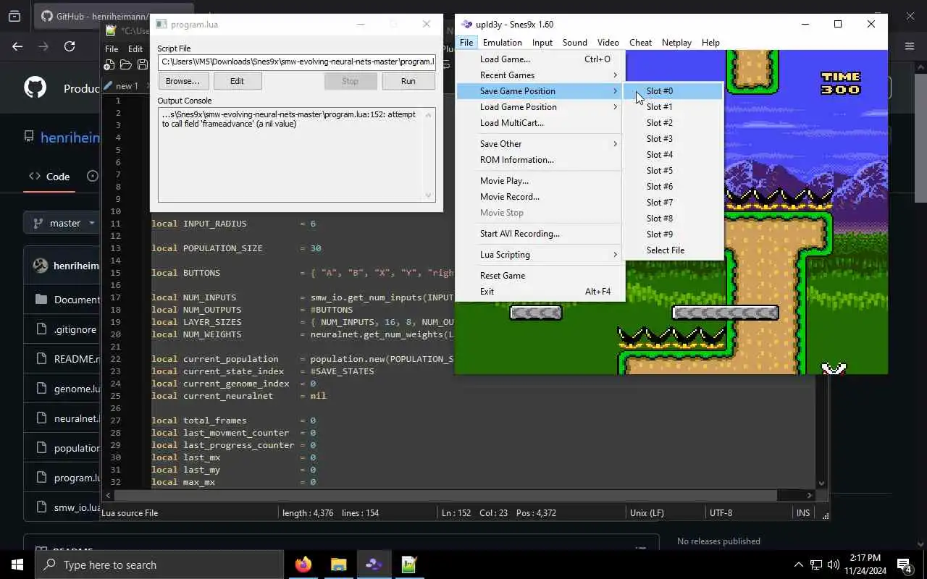Screen dimensions: 927x579
Task: Open the Notepad++ Edit menu
Action: click(x=135, y=49)
